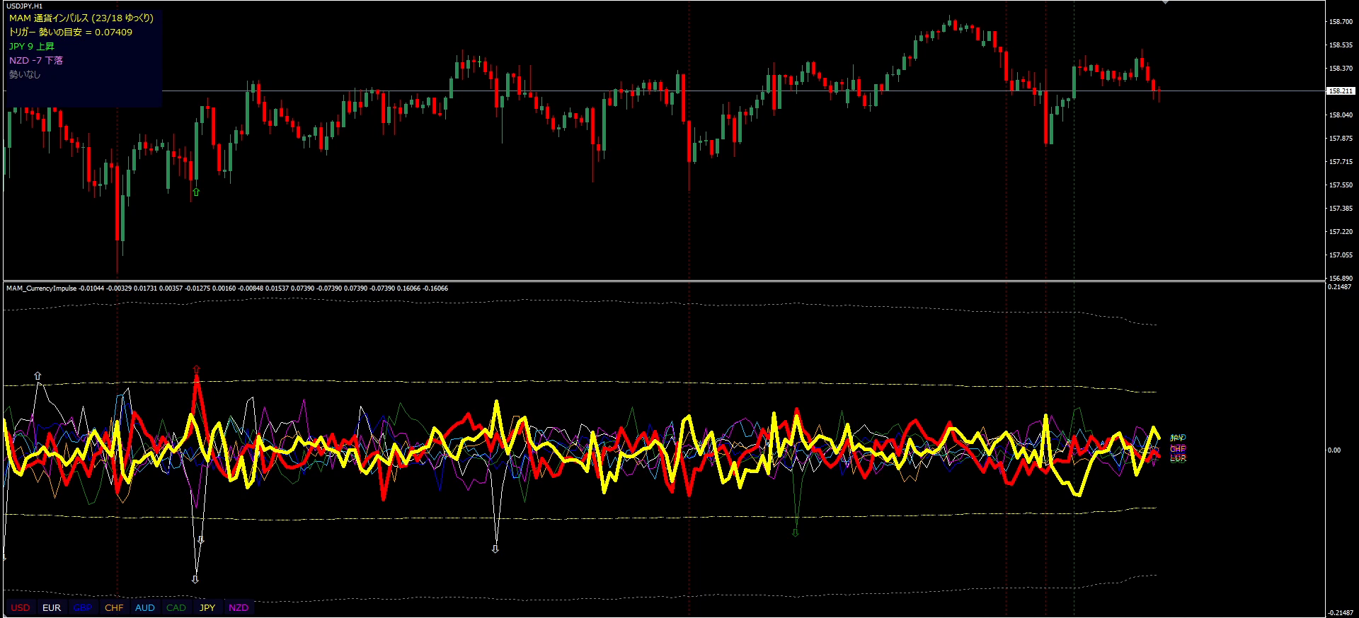The height and width of the screenshot is (618, 1359).
Task: Click the white up arrow atop the early EUR peak
Action: click(x=38, y=376)
